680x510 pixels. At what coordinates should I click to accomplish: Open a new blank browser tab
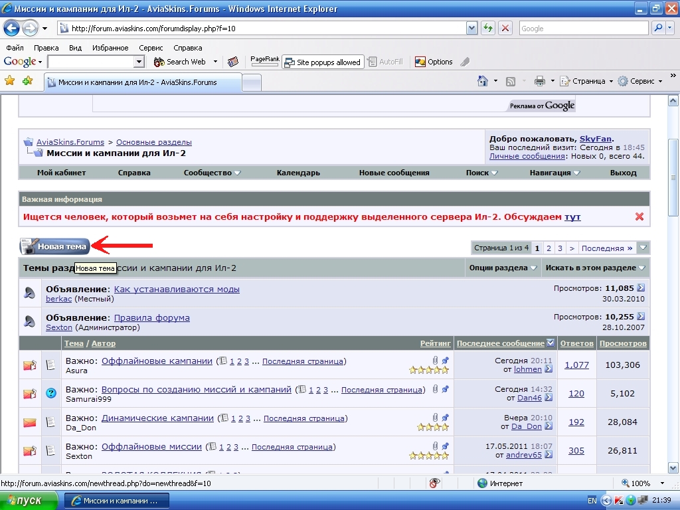(x=252, y=82)
